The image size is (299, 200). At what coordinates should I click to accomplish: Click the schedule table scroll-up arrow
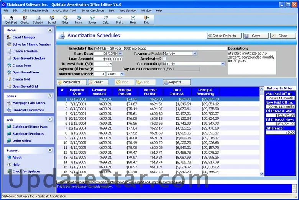tap(261, 89)
